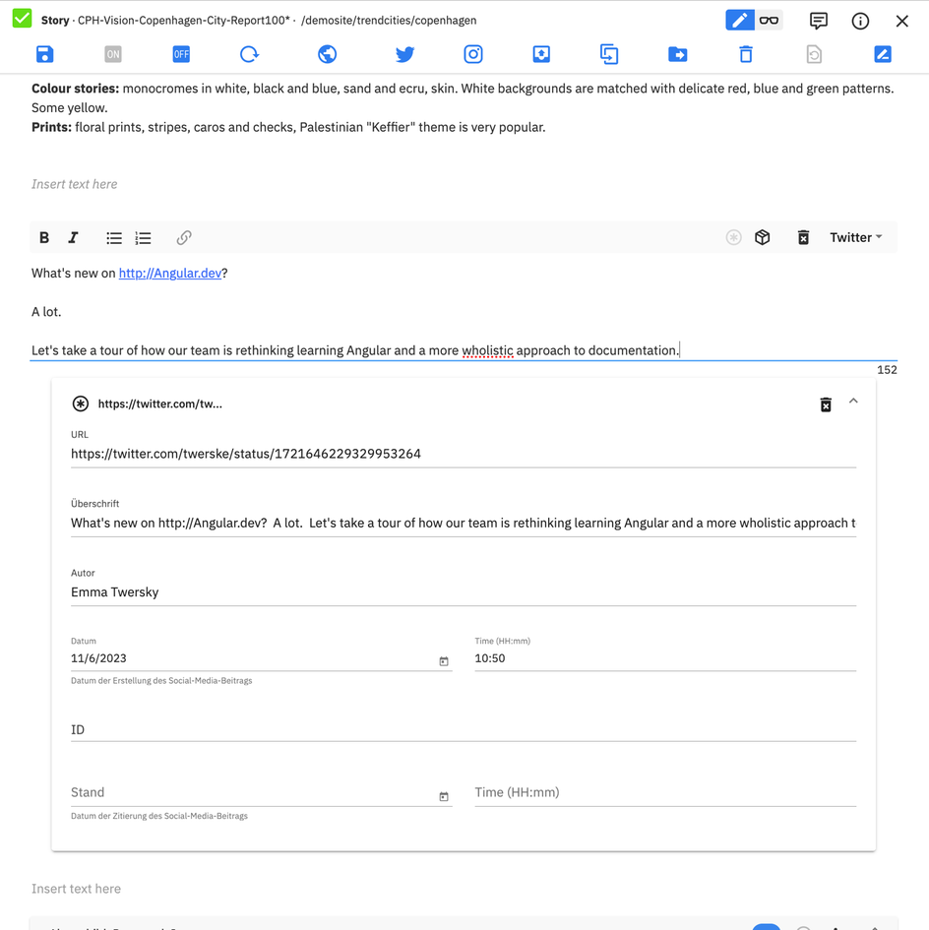929x930 pixels.
Task: Click the asterisk icon beside twitter URL
Action: click(x=81, y=403)
